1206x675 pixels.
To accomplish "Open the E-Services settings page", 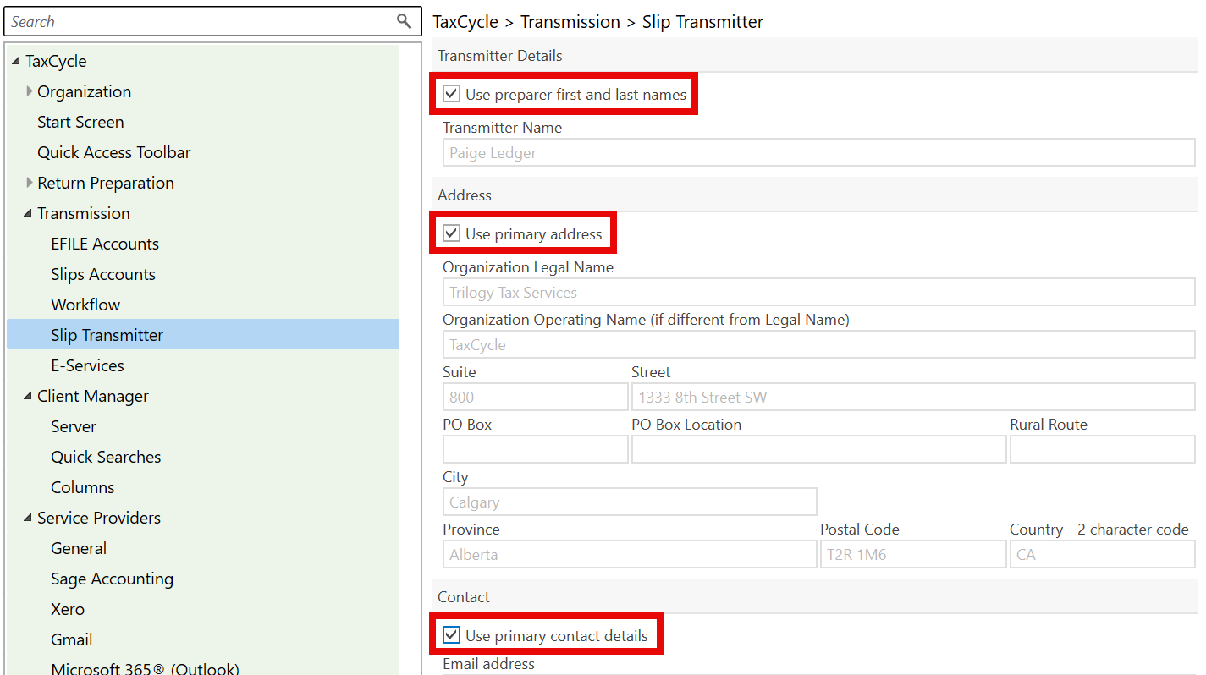I will (87, 365).
